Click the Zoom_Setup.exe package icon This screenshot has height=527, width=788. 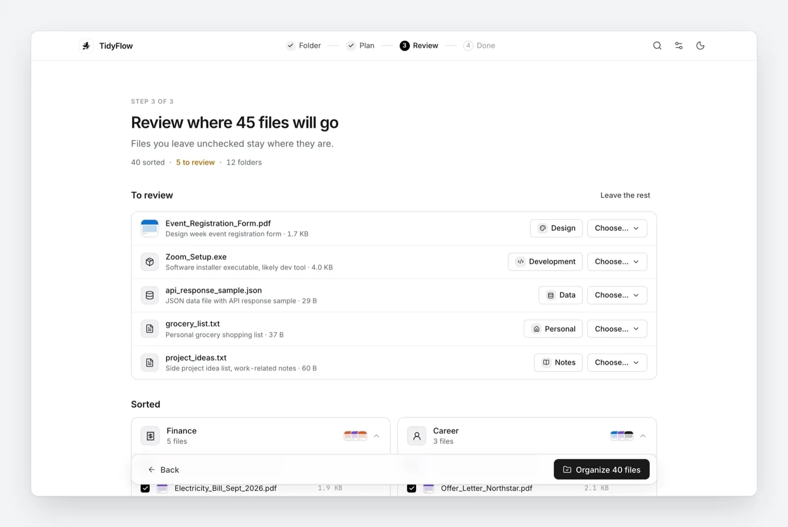pos(150,262)
